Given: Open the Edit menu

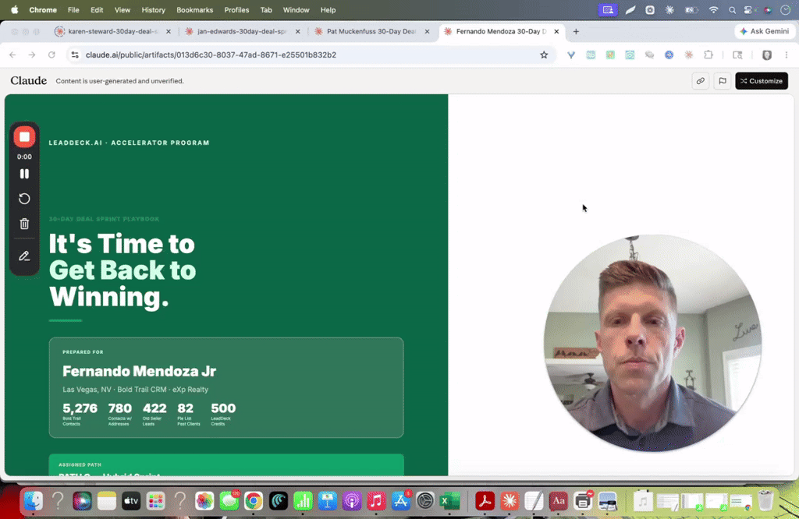Looking at the screenshot, I should pos(97,9).
